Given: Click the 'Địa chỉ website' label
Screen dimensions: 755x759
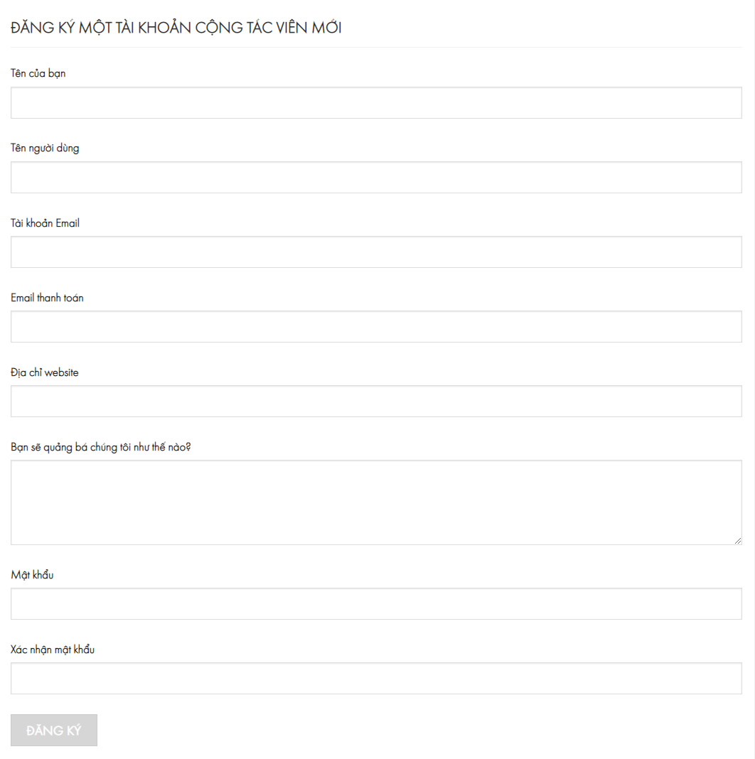Looking at the screenshot, I should pos(45,372).
